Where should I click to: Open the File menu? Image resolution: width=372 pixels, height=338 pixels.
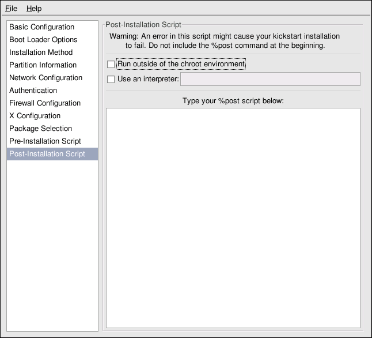(12, 9)
